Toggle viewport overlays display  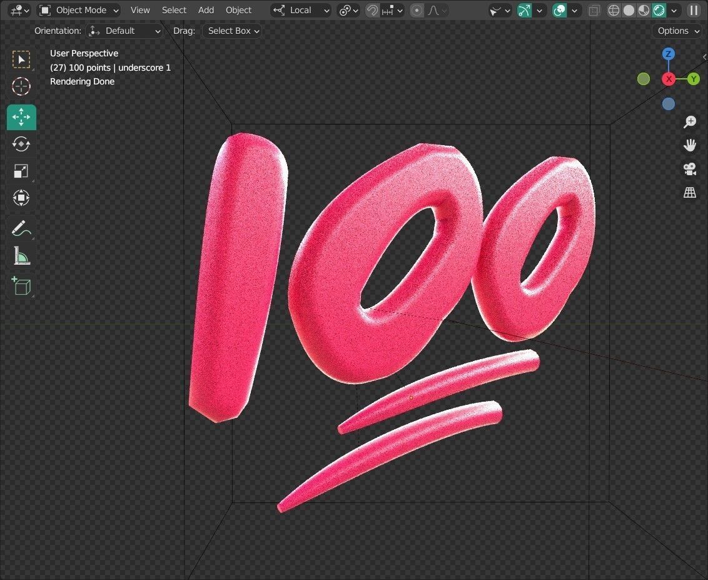(559, 11)
